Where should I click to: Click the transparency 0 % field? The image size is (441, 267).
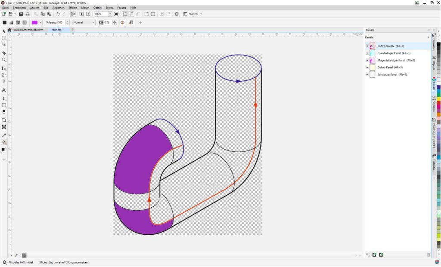pyautogui.click(x=108, y=22)
